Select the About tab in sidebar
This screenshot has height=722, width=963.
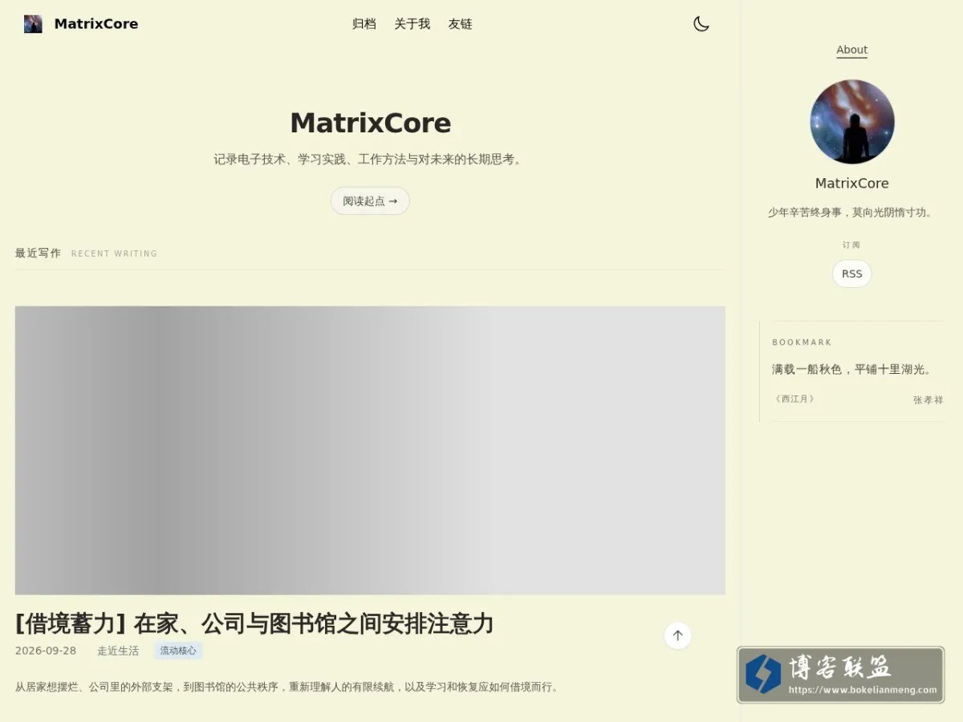click(851, 50)
